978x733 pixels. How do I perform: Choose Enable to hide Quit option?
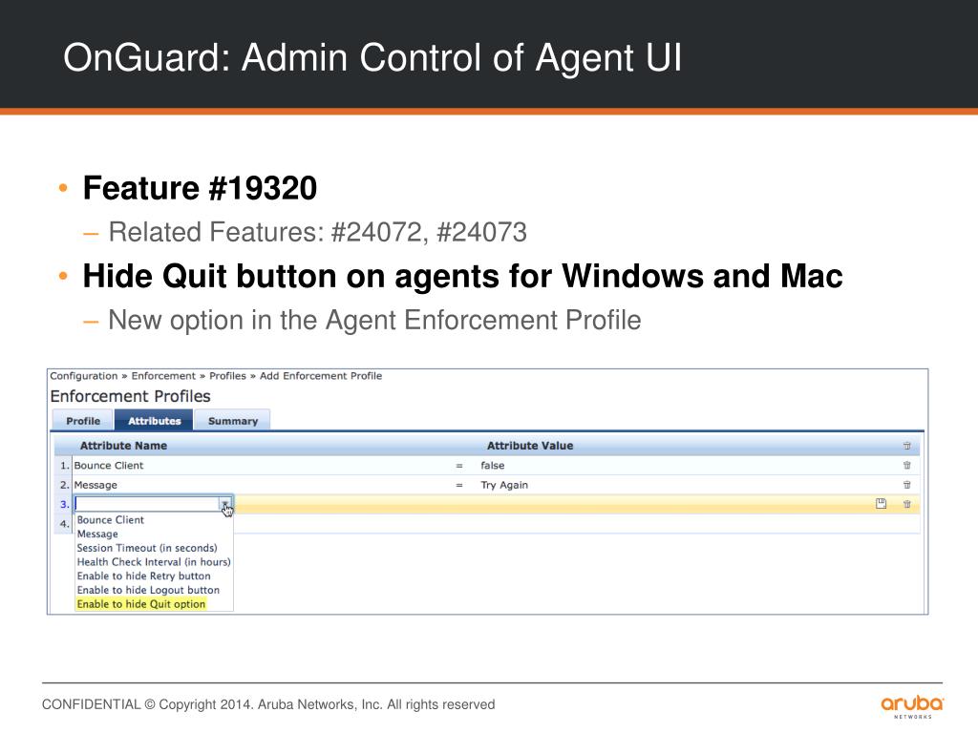coord(141,604)
